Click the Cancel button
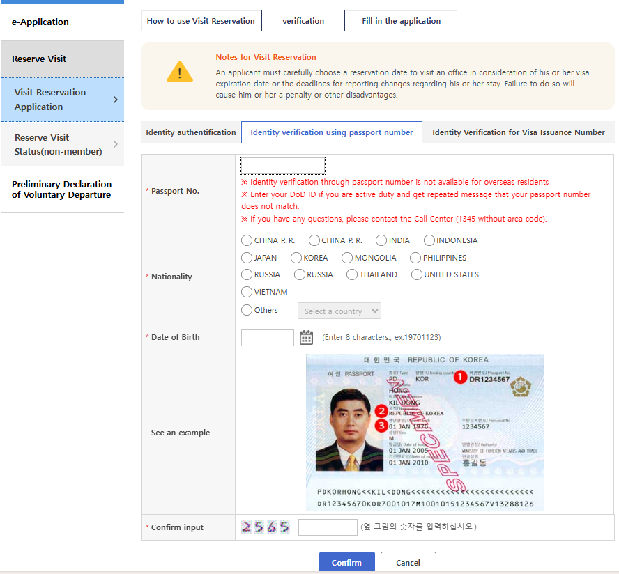The height and width of the screenshot is (574, 619). [408, 562]
